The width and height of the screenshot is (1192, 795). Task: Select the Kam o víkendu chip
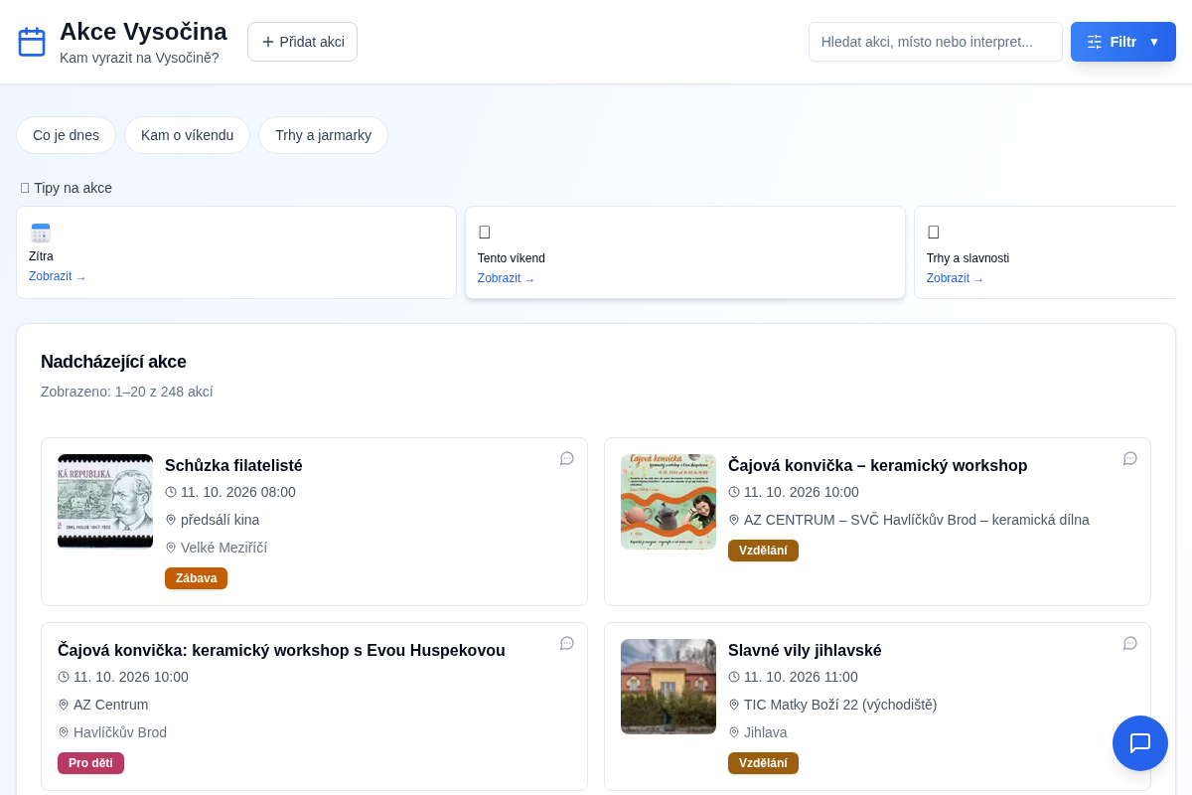(187, 135)
